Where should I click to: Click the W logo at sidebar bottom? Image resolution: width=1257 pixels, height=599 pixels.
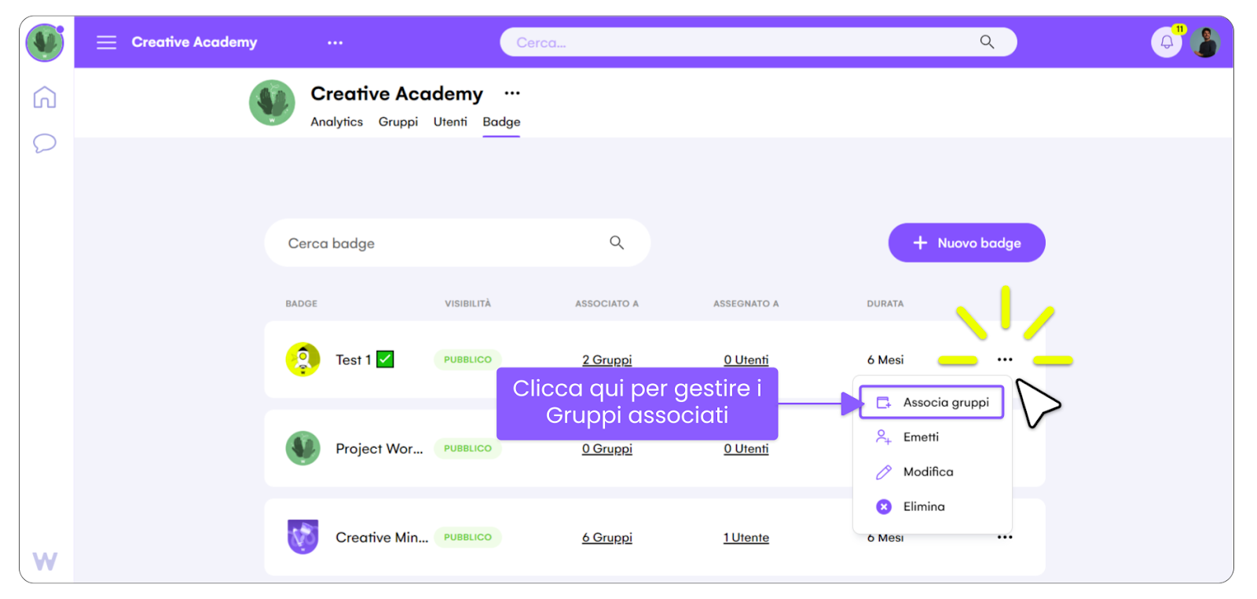pyautogui.click(x=45, y=561)
